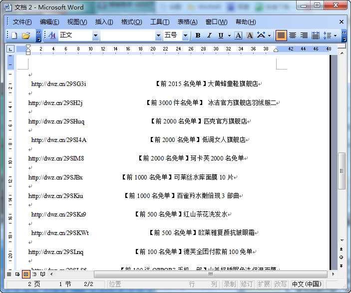Open the 窗口(W) menu

[216, 22]
